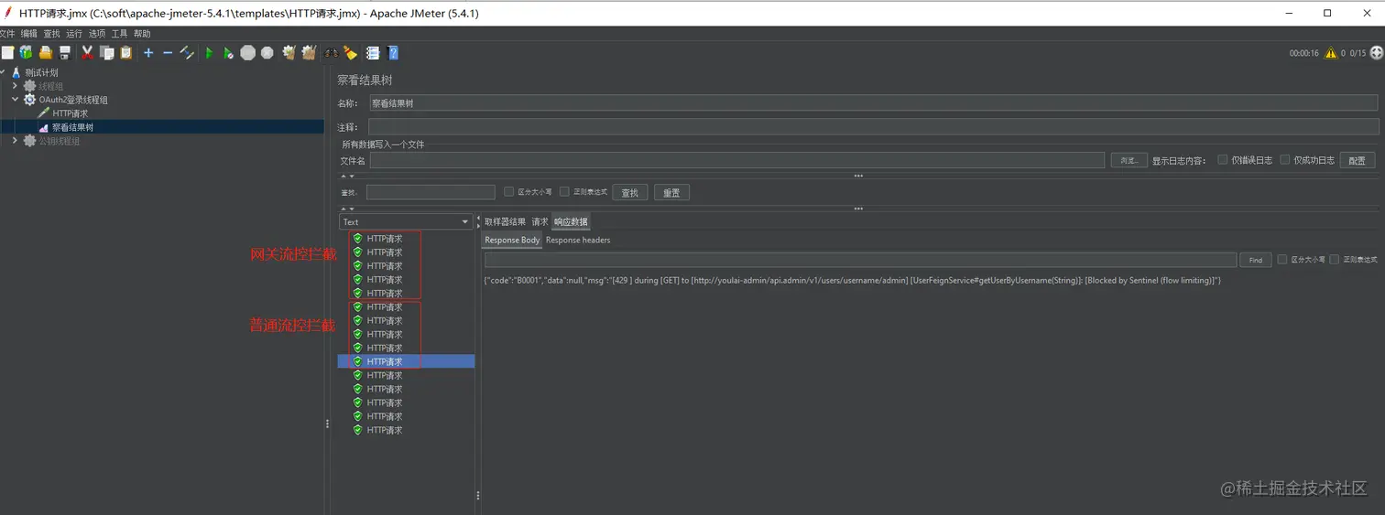This screenshot has height=515, width=1385.
Task: Expand the 公钥线程组 node arrow
Action: [15, 141]
